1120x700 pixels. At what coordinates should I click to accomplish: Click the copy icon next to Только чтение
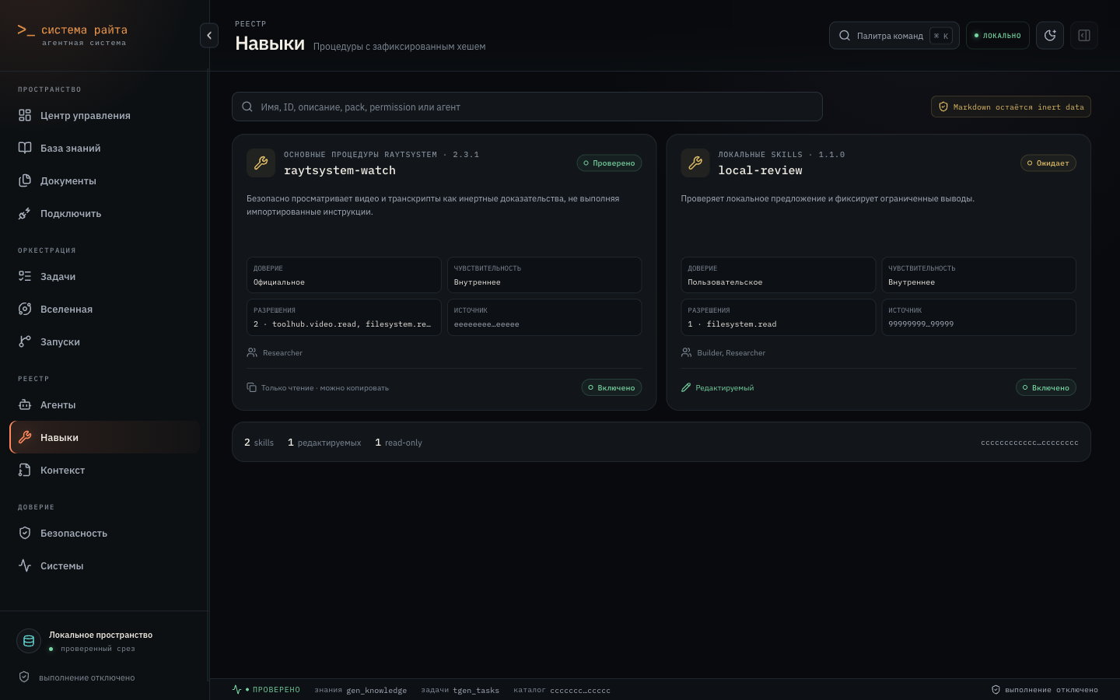[251, 387]
